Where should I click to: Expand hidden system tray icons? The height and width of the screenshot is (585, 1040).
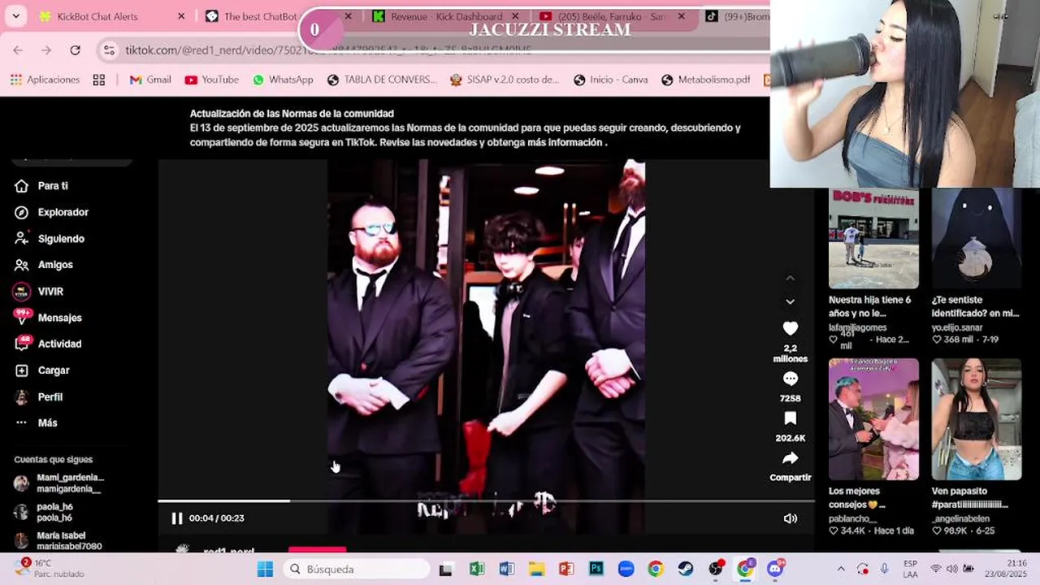click(841, 569)
